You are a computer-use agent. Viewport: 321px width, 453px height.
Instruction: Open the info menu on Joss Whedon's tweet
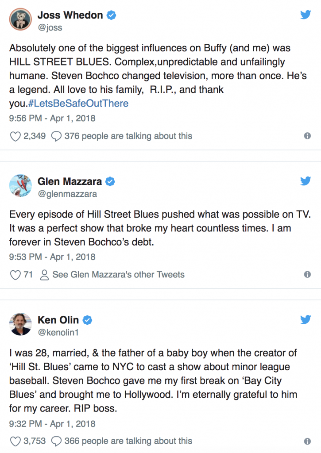[x=307, y=136]
